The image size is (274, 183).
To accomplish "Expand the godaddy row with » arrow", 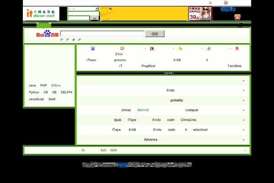I will pos(243,100).
